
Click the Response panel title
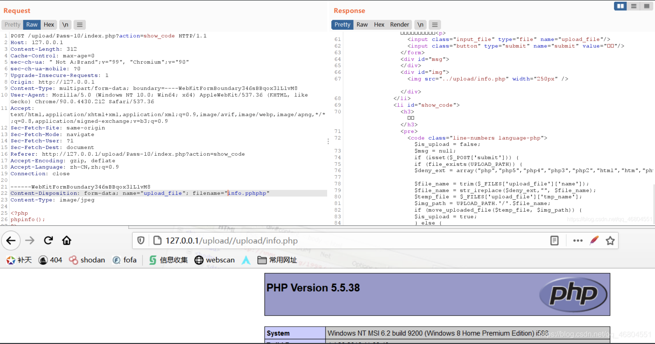pyautogui.click(x=349, y=11)
